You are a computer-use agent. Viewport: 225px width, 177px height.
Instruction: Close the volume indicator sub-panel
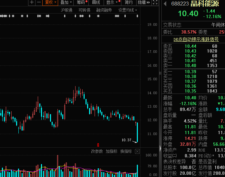point(137,151)
